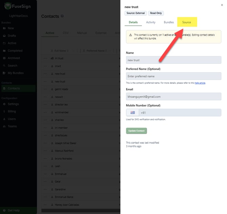Sort by Preferred Name column header
Viewport: 227px width, 214px height.
pos(95,51)
